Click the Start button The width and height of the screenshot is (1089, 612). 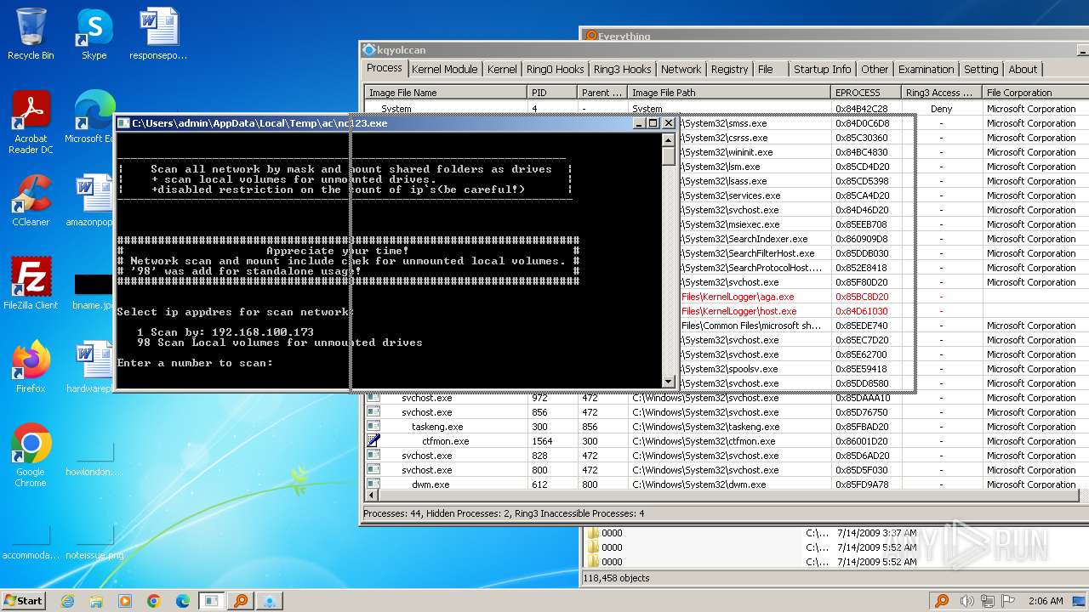[x=24, y=601]
